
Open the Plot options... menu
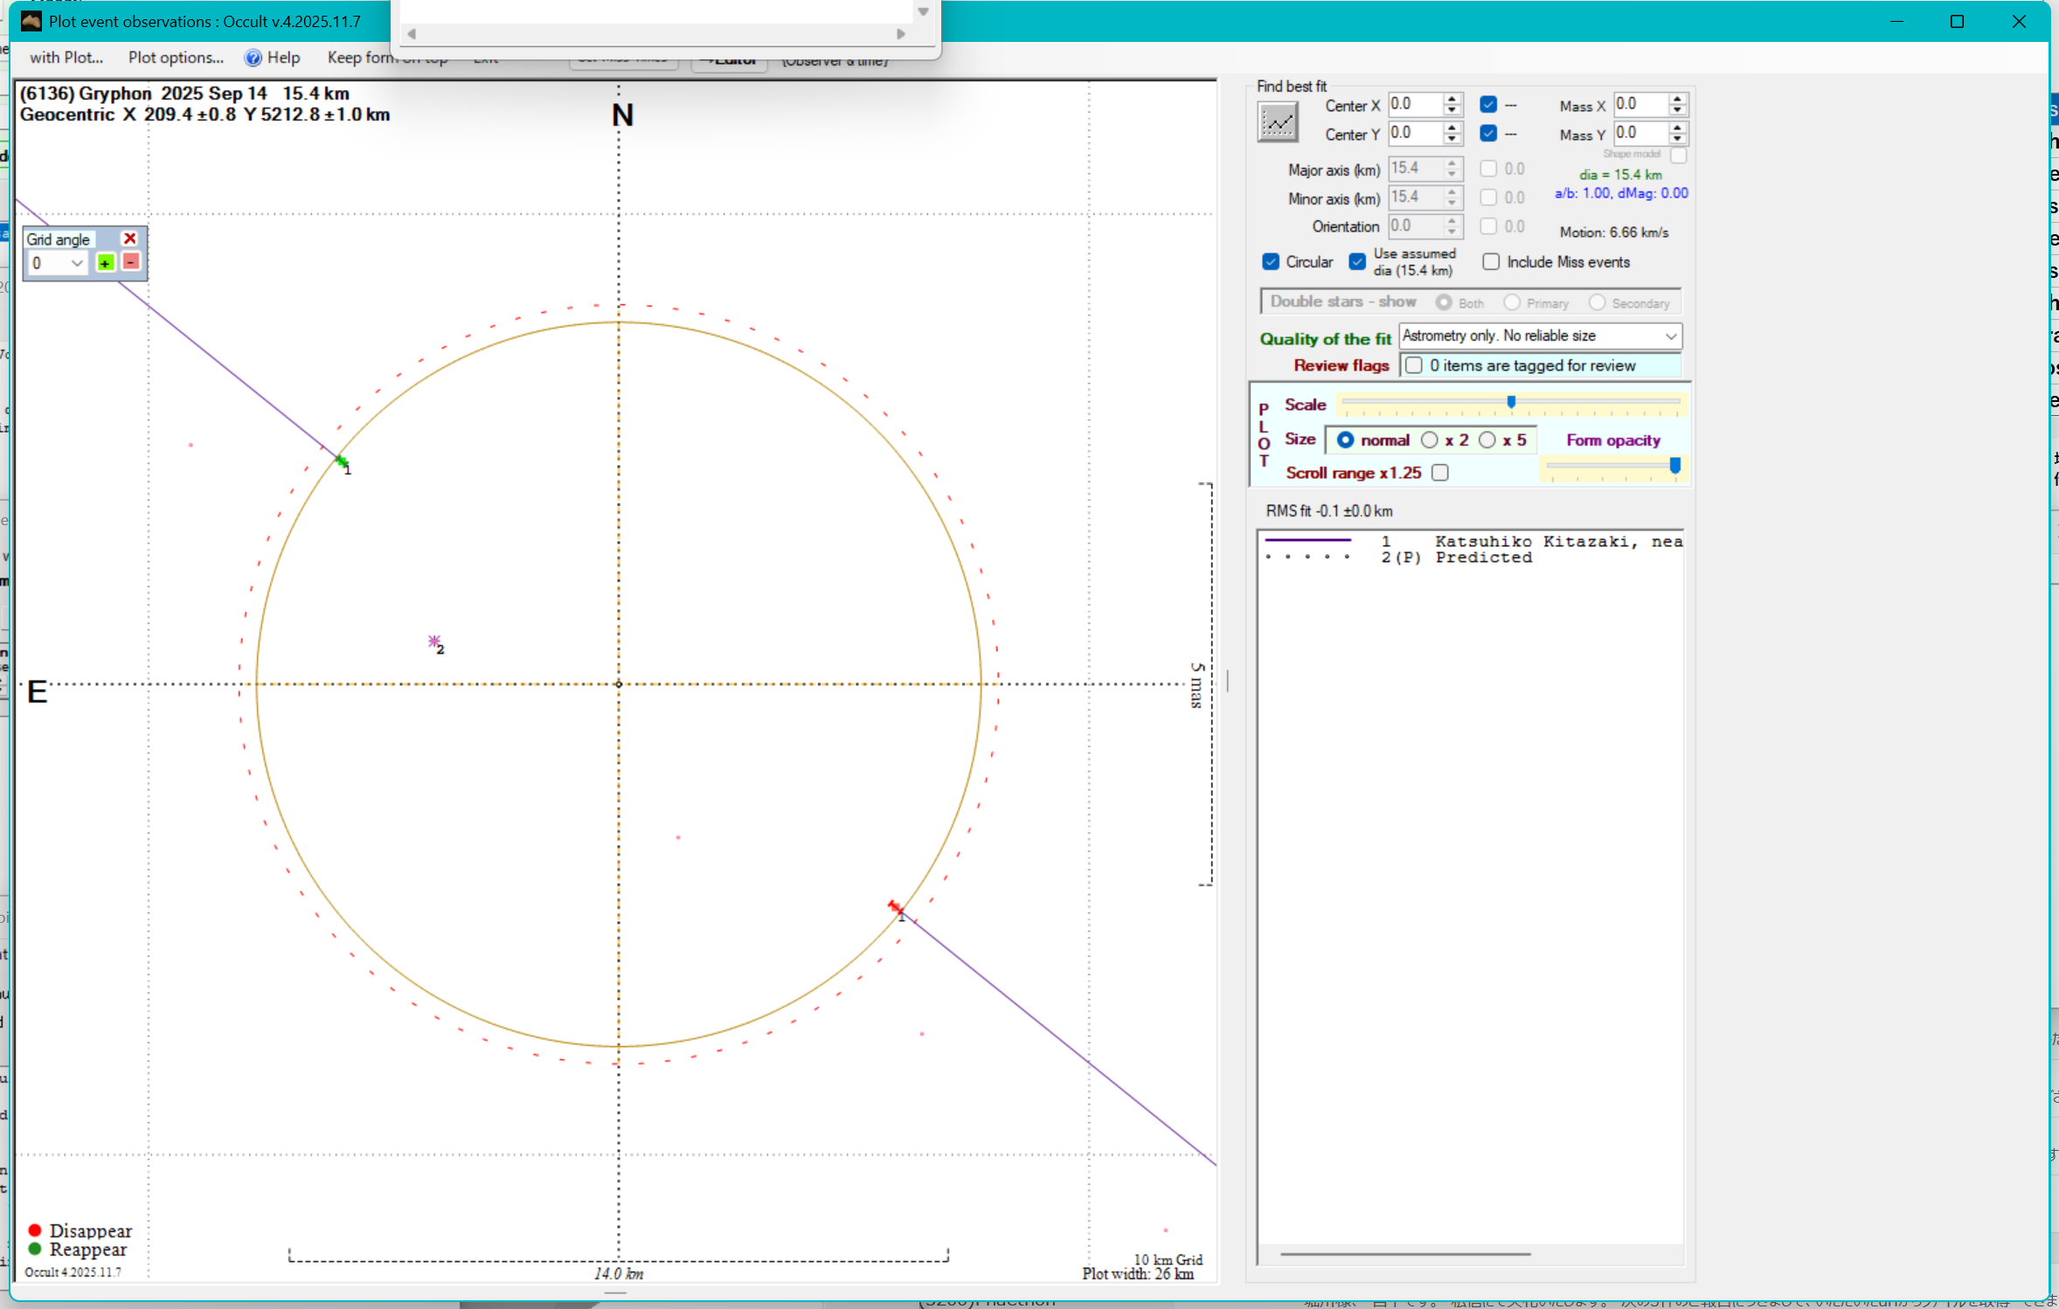tap(176, 58)
